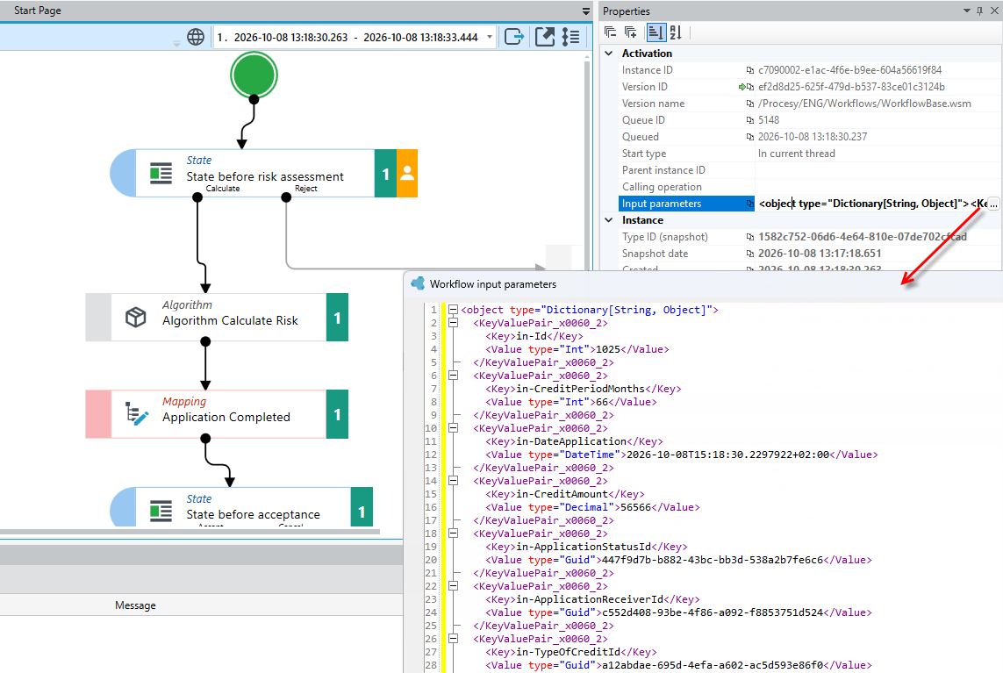Click the mapping pencil icon on Application Completed

pos(136,414)
